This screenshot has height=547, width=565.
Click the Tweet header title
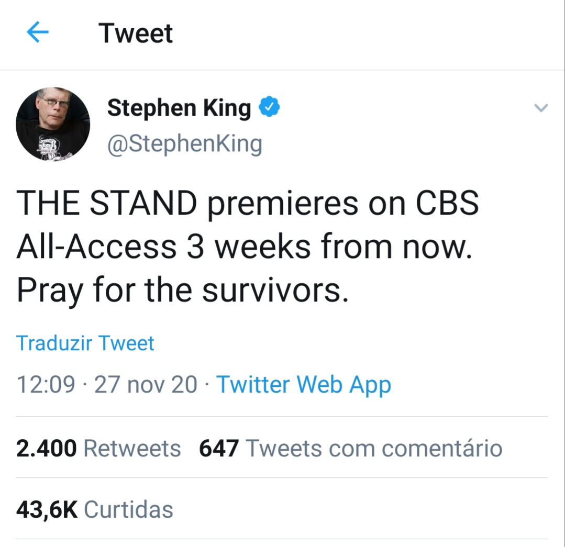tap(136, 34)
